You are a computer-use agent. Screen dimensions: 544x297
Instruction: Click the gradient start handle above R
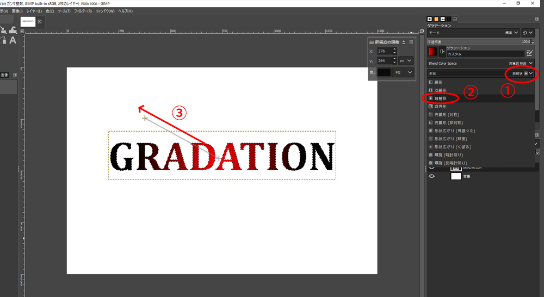click(x=145, y=119)
